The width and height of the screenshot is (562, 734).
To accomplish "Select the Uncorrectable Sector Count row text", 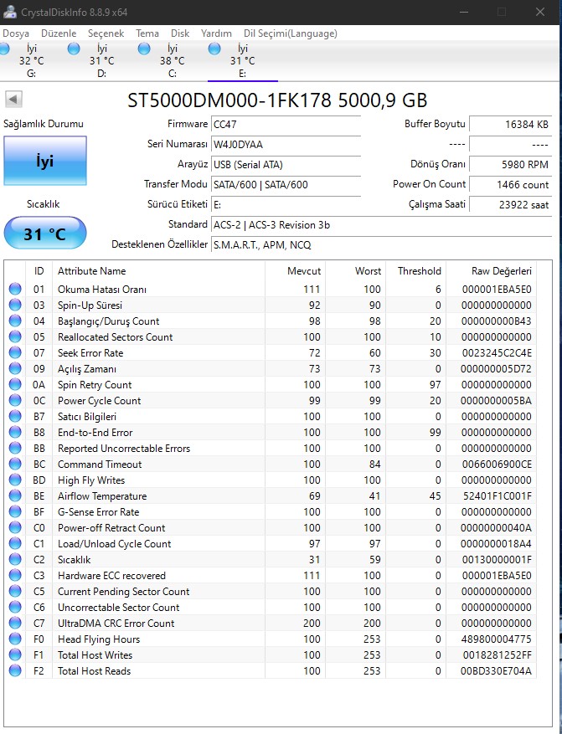I will 118,608.
